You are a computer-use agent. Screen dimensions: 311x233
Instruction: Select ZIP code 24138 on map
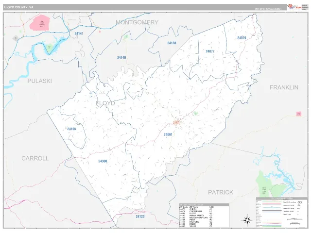tap(172, 43)
